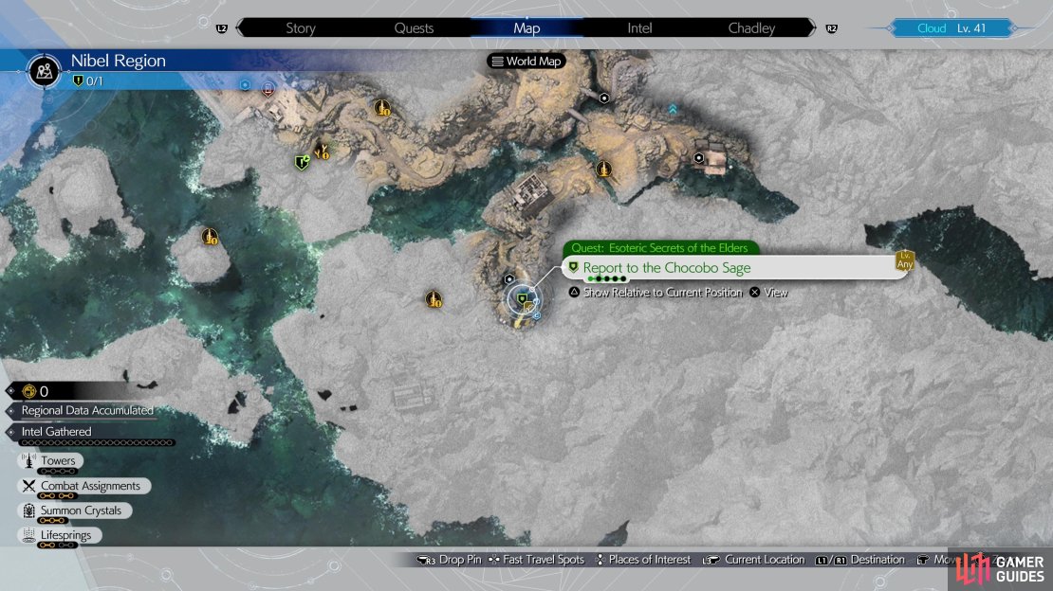The image size is (1053, 591).
Task: Jump to Current Location
Action: [753, 560]
